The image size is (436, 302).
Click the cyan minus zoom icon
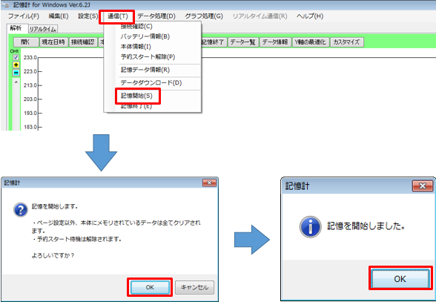[x=16, y=73]
